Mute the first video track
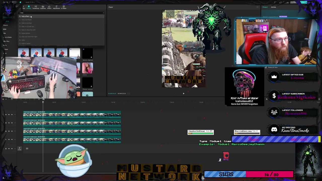The width and height of the screenshot is (322, 181). 12,115
